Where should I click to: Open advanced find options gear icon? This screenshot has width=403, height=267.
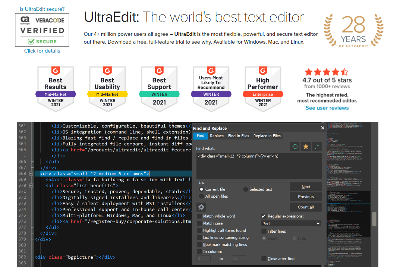tap(201, 207)
